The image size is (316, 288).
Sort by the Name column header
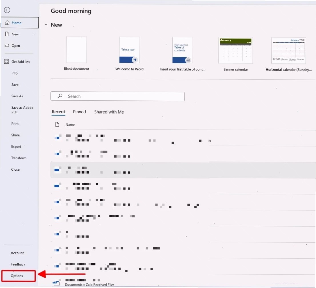tap(70, 125)
